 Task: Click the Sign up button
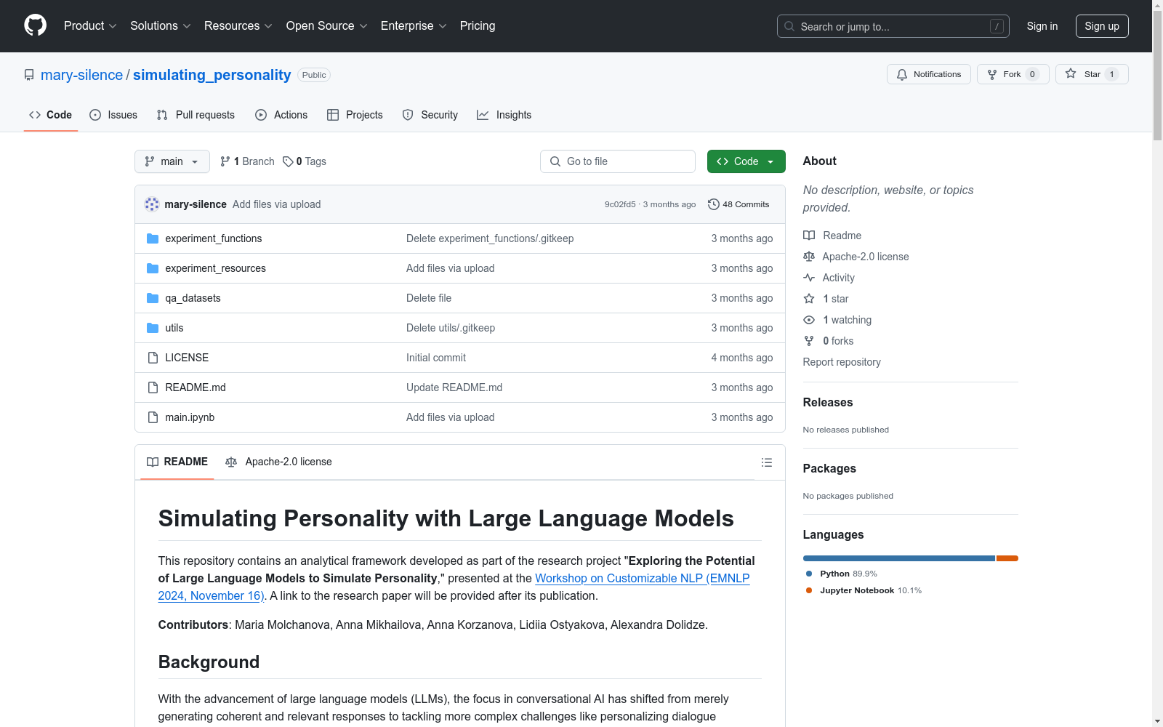click(x=1101, y=26)
